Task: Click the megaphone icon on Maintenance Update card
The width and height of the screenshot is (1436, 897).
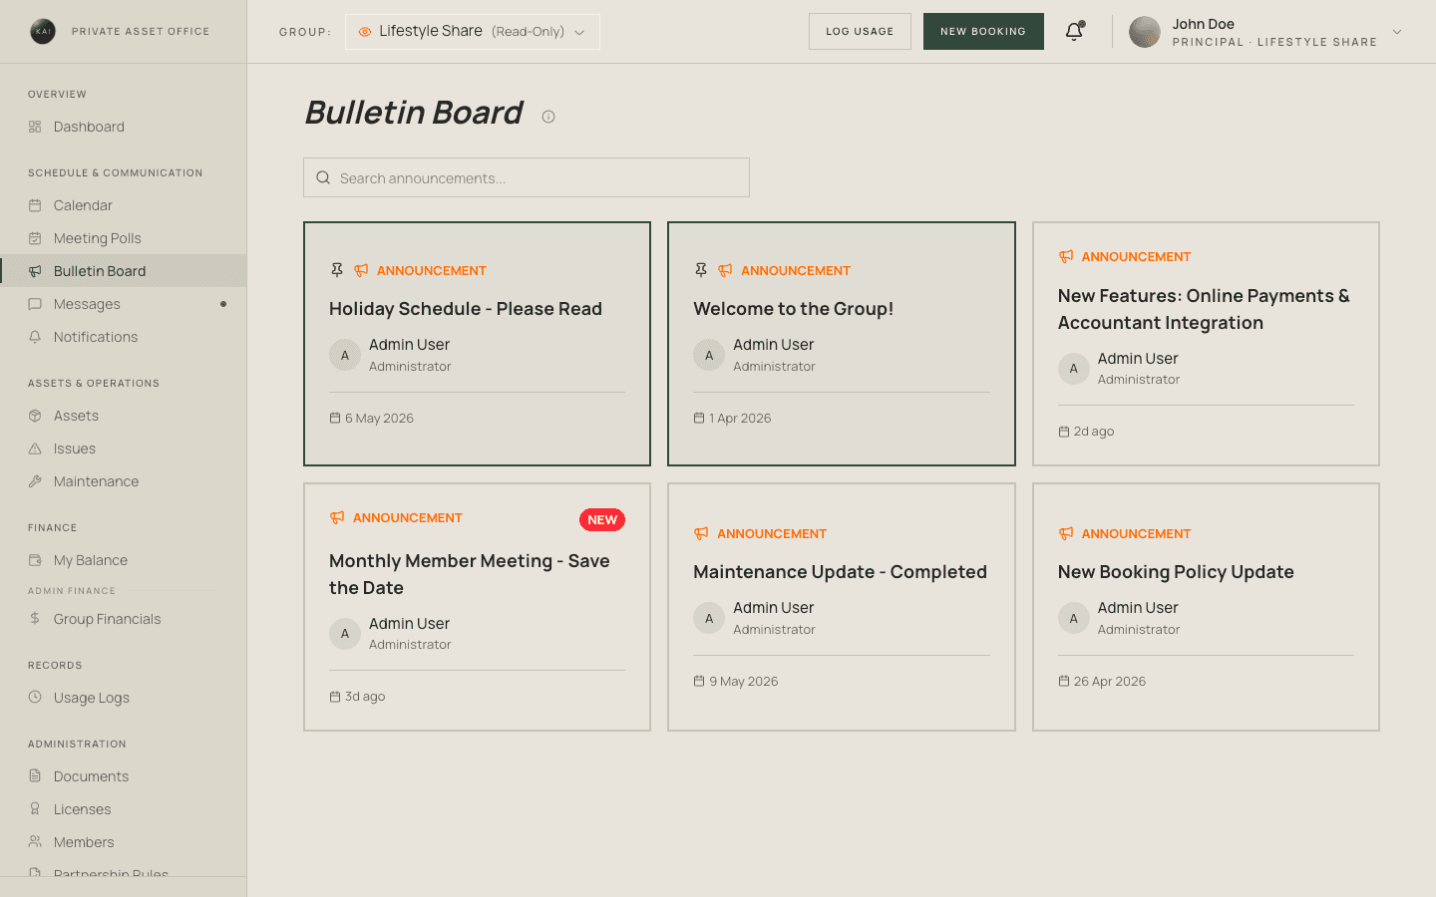Action: pos(701,533)
